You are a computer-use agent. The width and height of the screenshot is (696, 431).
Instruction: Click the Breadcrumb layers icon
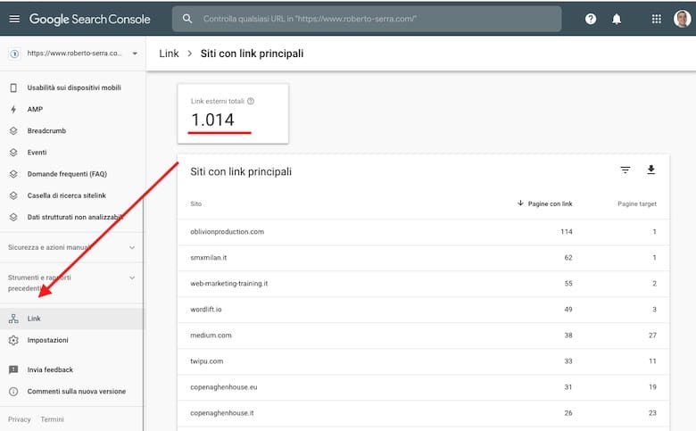[x=13, y=130]
